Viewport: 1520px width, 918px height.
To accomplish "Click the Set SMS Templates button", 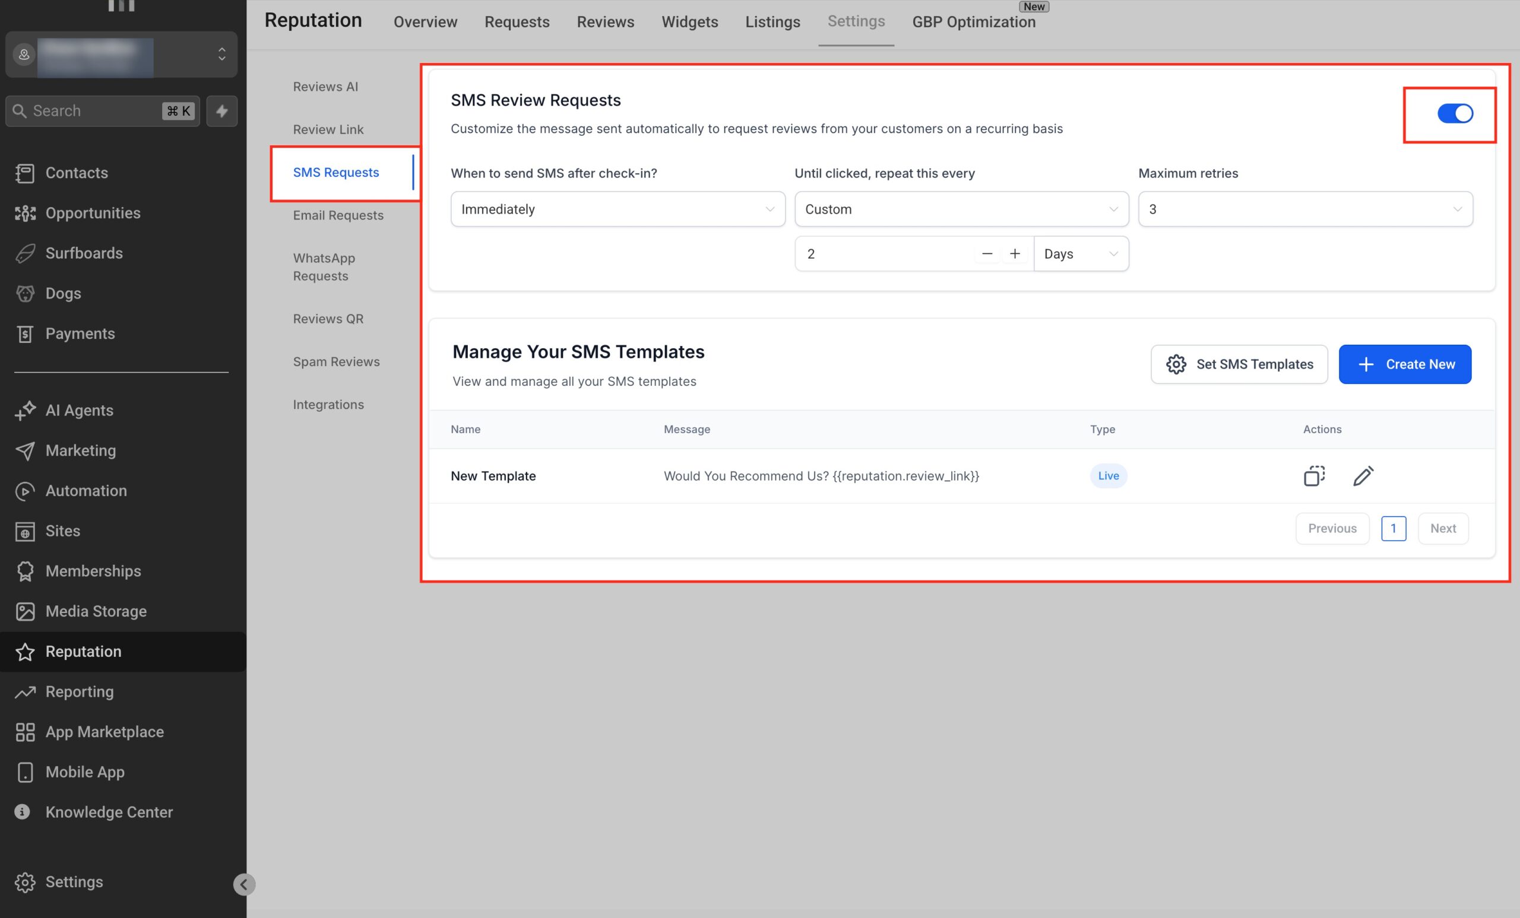I will point(1239,364).
